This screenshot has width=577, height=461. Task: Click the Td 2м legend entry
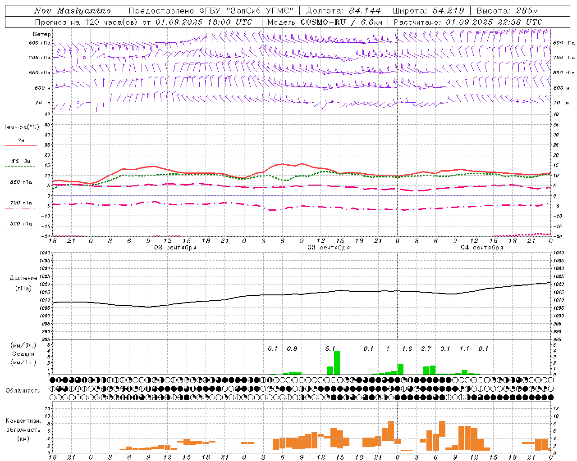21,161
